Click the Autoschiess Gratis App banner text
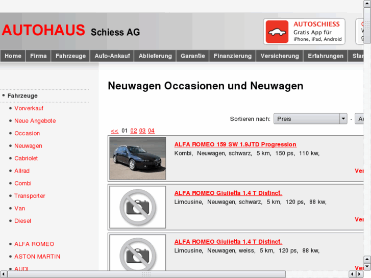The height and width of the screenshot is (278, 371). (x=317, y=32)
